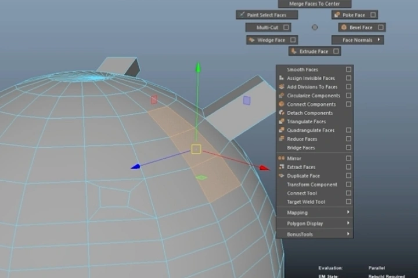The width and height of the screenshot is (418, 278).
Task: Click the Connect Components icon
Action: [x=281, y=104]
